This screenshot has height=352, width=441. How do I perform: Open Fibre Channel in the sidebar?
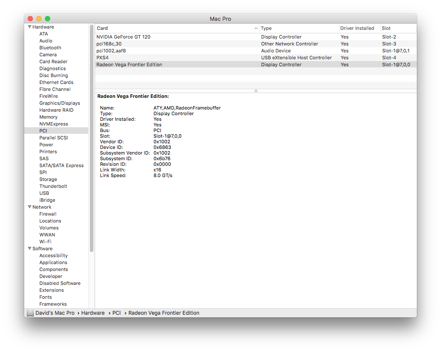(x=55, y=89)
